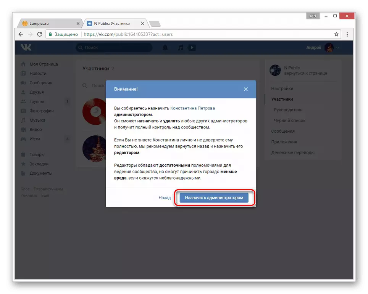The width and height of the screenshot is (368, 294).
Task: Click the VK logo in header
Action: [x=26, y=48]
